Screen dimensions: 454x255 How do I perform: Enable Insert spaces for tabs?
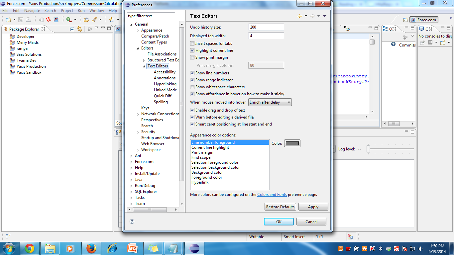192,43
